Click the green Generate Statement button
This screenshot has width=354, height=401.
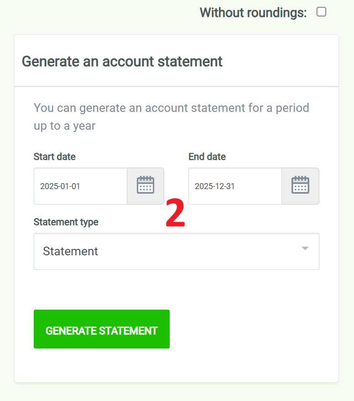(101, 329)
